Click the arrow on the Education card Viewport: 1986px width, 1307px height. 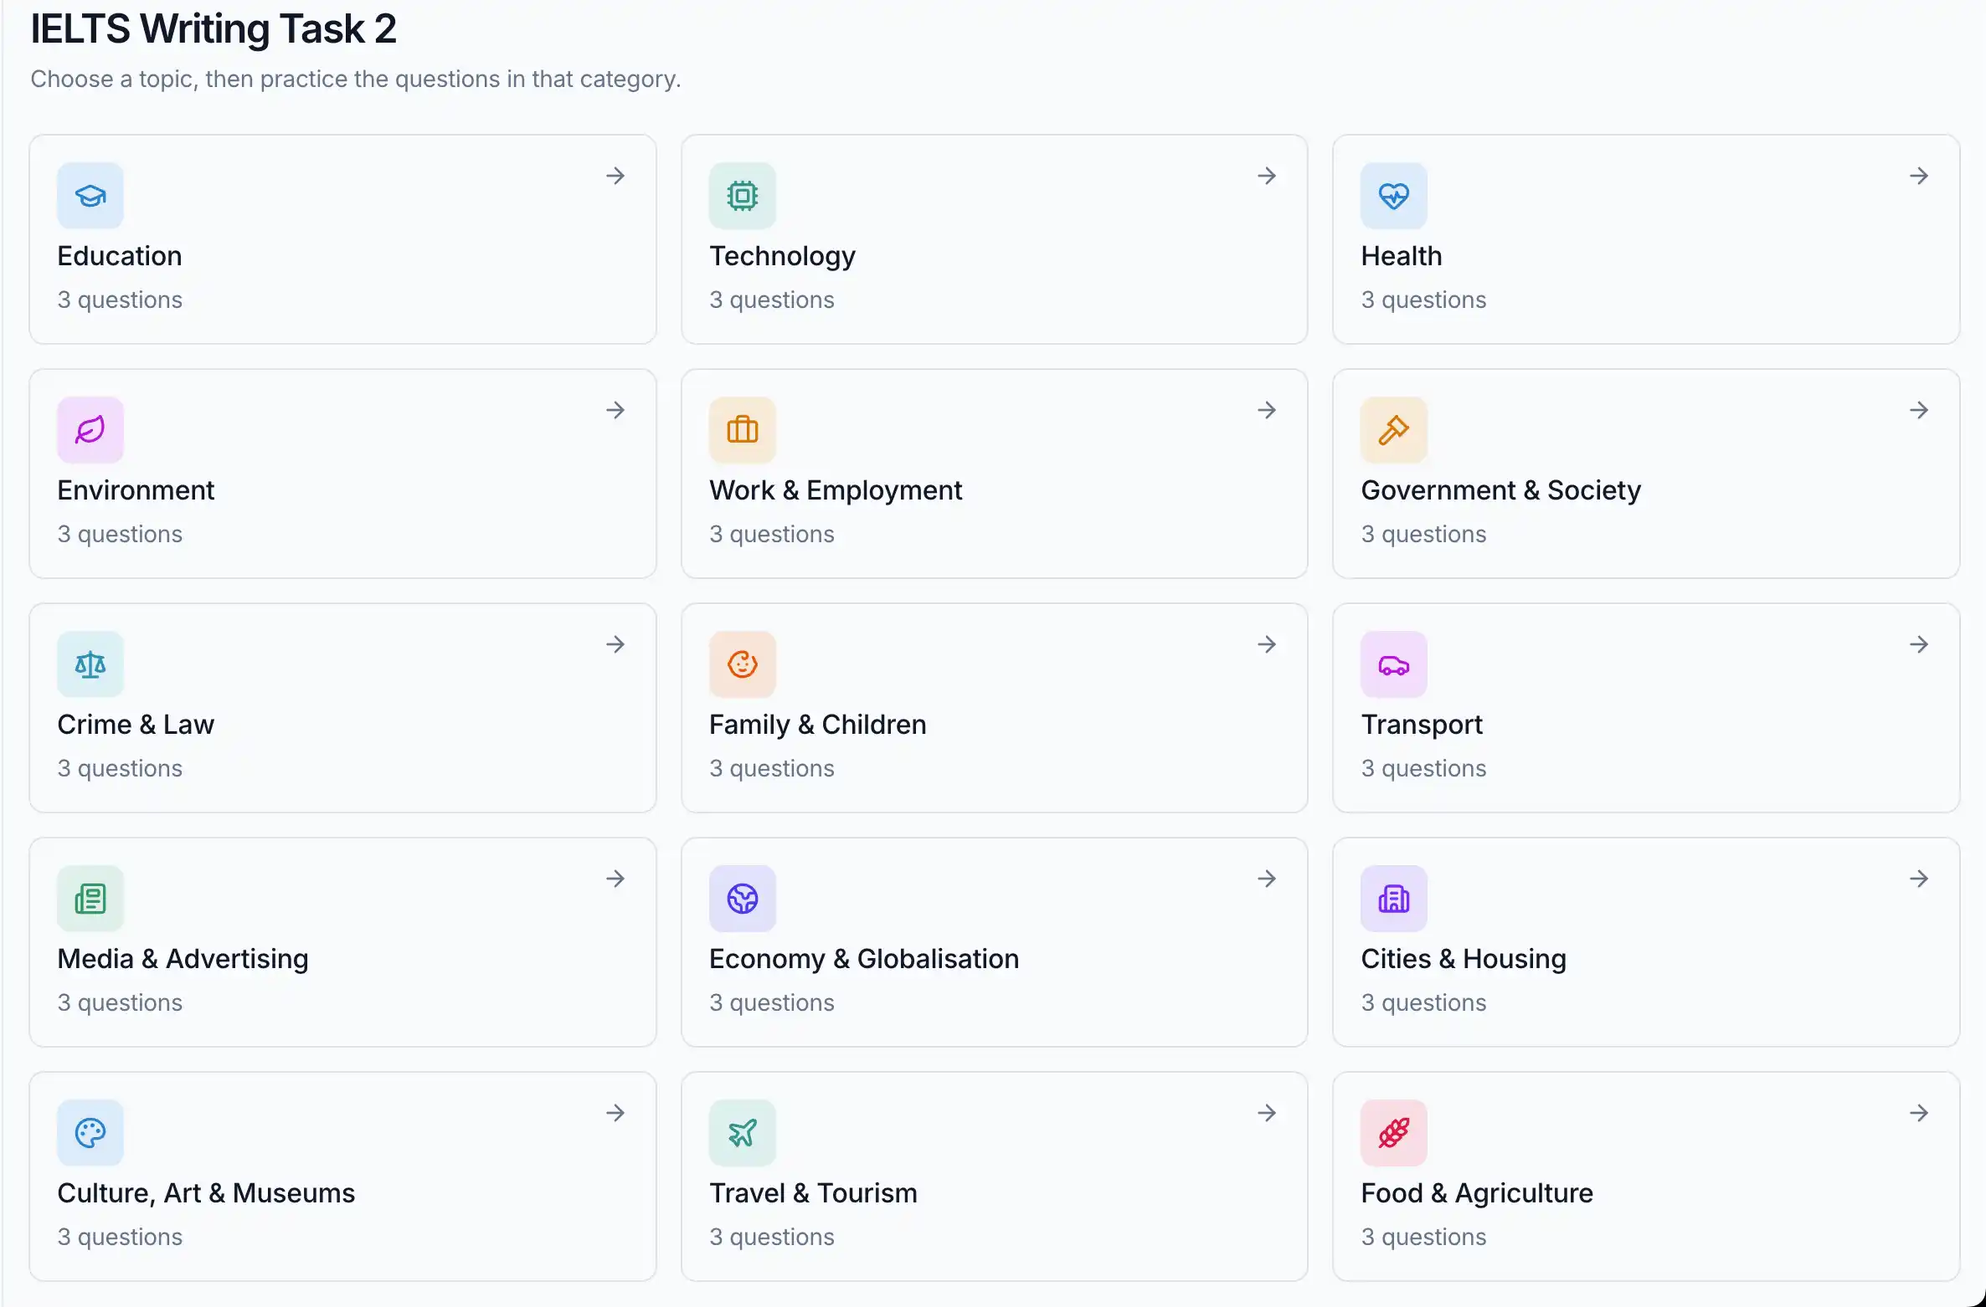(x=615, y=176)
